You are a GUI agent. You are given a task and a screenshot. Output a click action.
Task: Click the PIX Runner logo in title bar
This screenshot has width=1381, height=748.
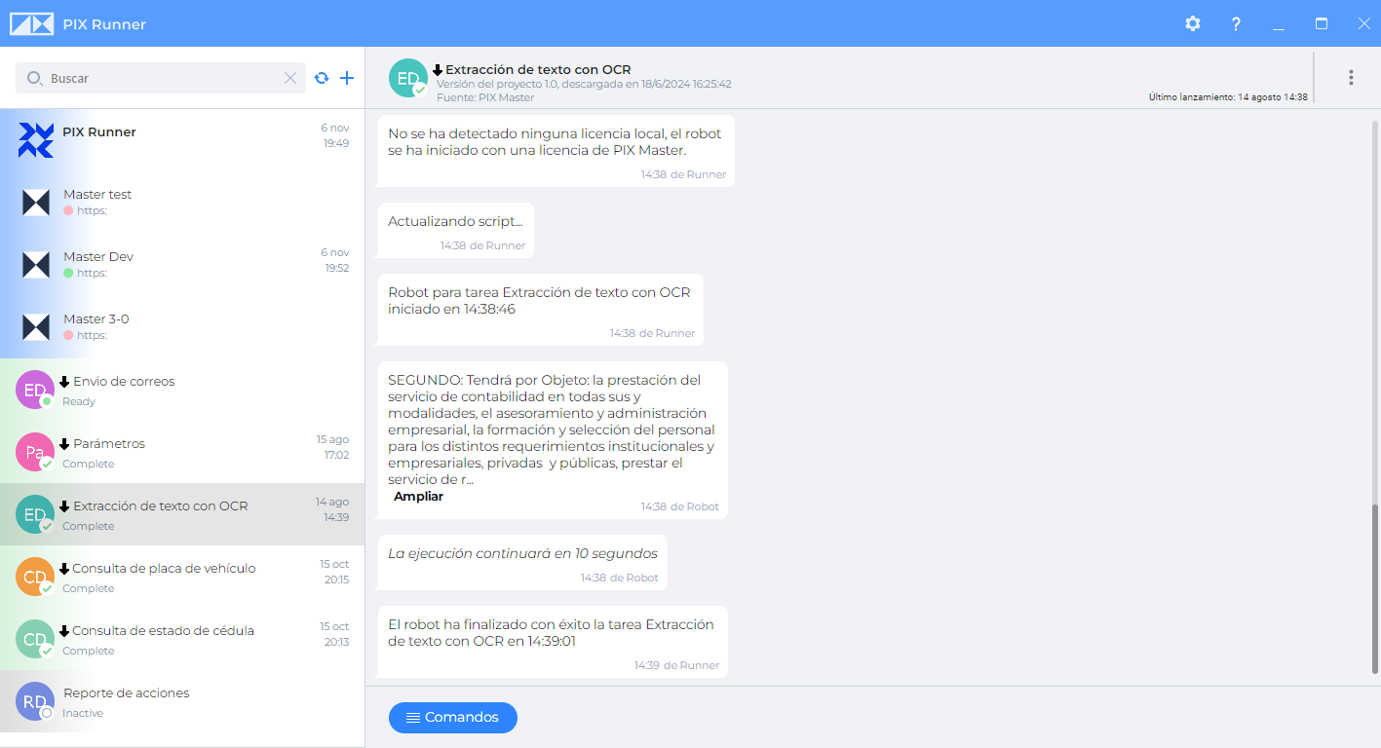[x=31, y=24]
